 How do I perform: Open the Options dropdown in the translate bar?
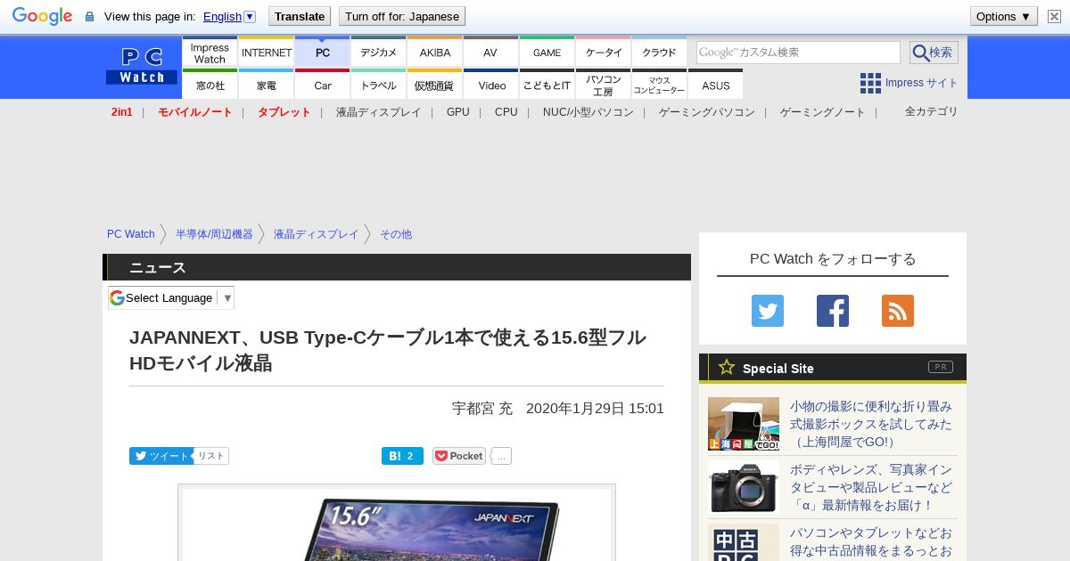1004,16
